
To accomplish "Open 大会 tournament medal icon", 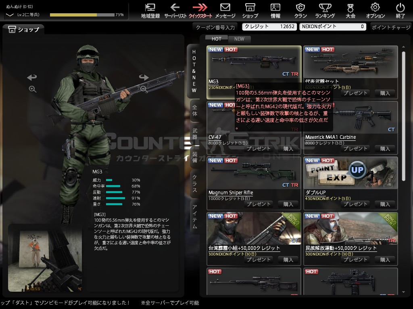I will [x=350, y=10].
